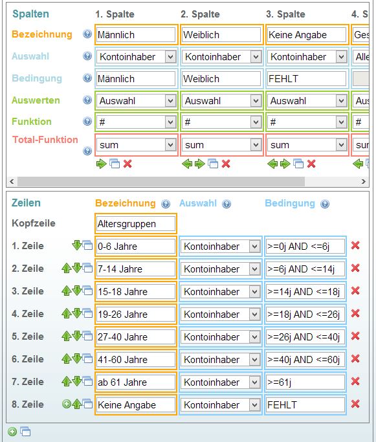Open help icon next to Funktion
Screen dimensions: 376x442
click(x=87, y=122)
